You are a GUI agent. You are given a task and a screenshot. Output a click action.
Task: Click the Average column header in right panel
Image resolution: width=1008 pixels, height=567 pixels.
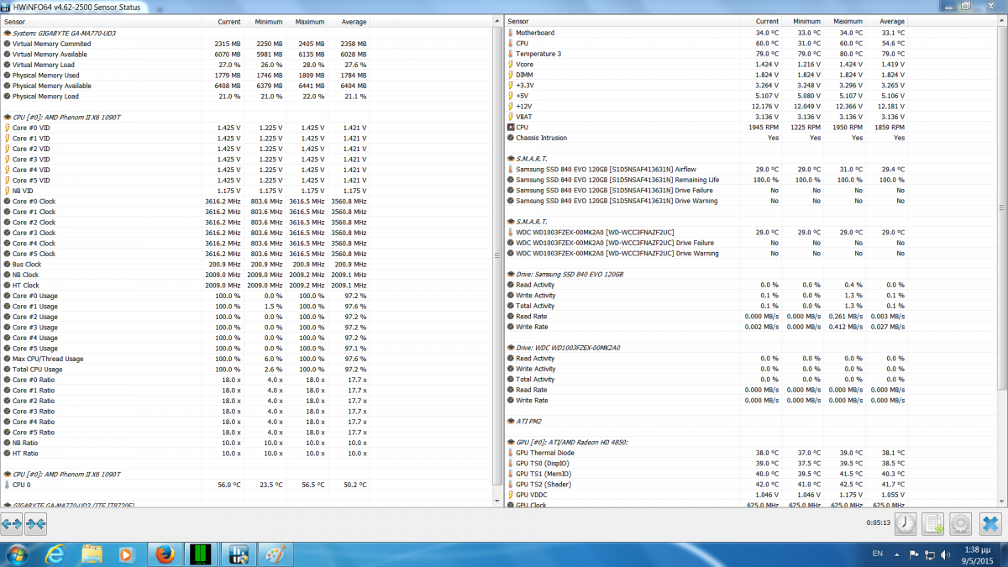pyautogui.click(x=891, y=22)
